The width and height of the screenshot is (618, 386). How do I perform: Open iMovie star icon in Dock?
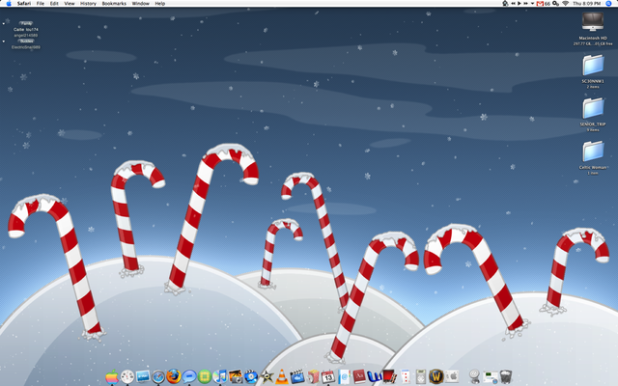[267, 377]
